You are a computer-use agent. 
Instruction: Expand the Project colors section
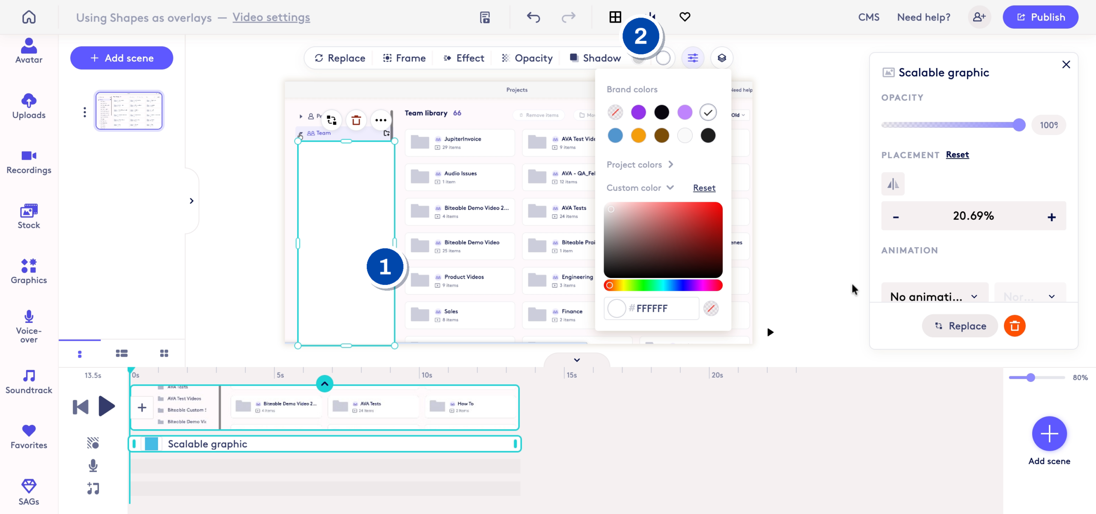[640, 165]
